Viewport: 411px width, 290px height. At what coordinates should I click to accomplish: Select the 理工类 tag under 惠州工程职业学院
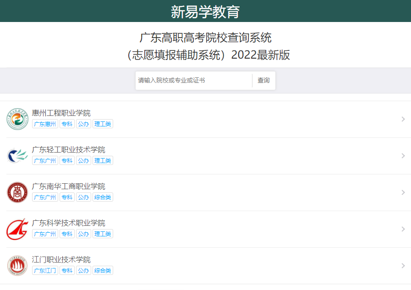click(x=103, y=124)
